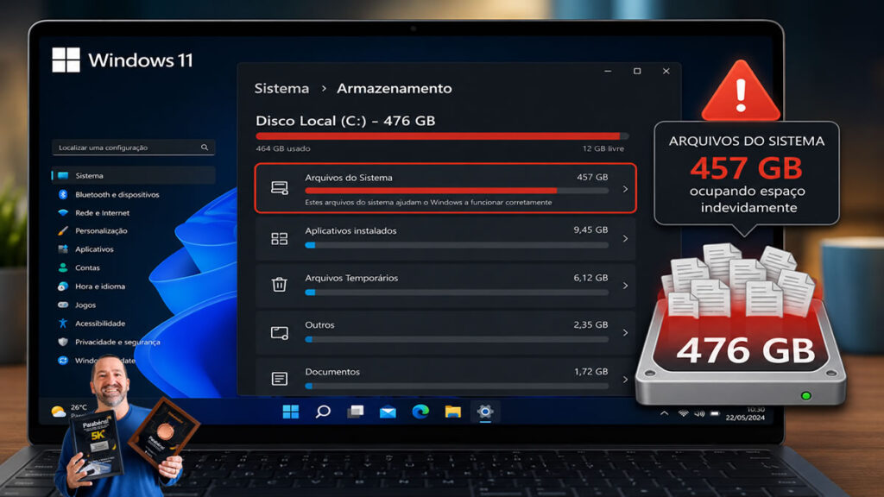This screenshot has height=497, width=884.
Task: Open Task View from taskbar
Action: [355, 412]
